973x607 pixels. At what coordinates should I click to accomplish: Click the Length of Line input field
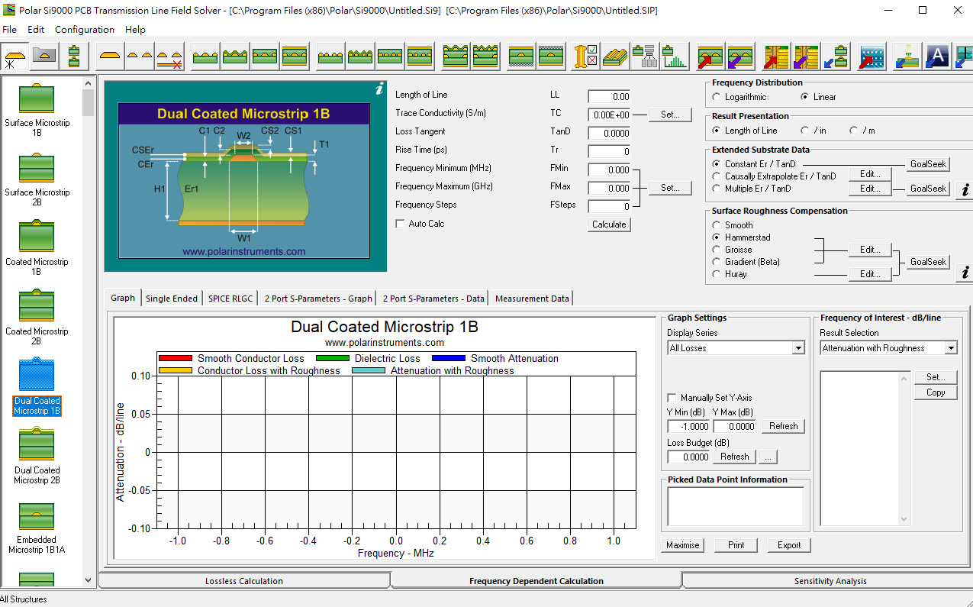[609, 97]
